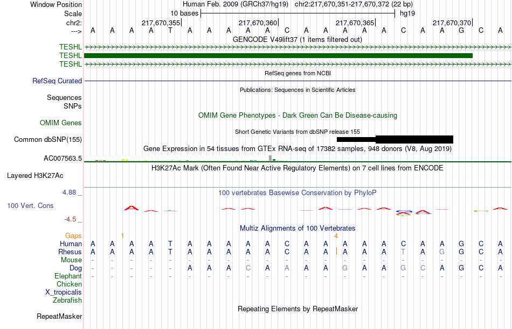Click the GENCODE V49lift37 track title
This screenshot has height=329, width=512.
297,39
